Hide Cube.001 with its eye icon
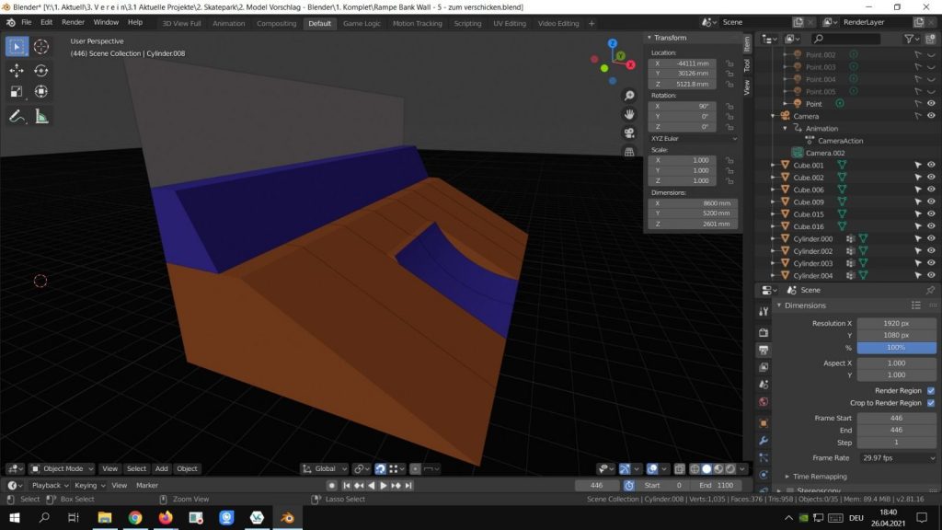The width and height of the screenshot is (942, 530). coord(931,166)
